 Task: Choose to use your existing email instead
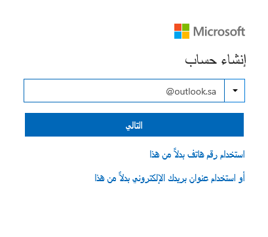click(170, 178)
